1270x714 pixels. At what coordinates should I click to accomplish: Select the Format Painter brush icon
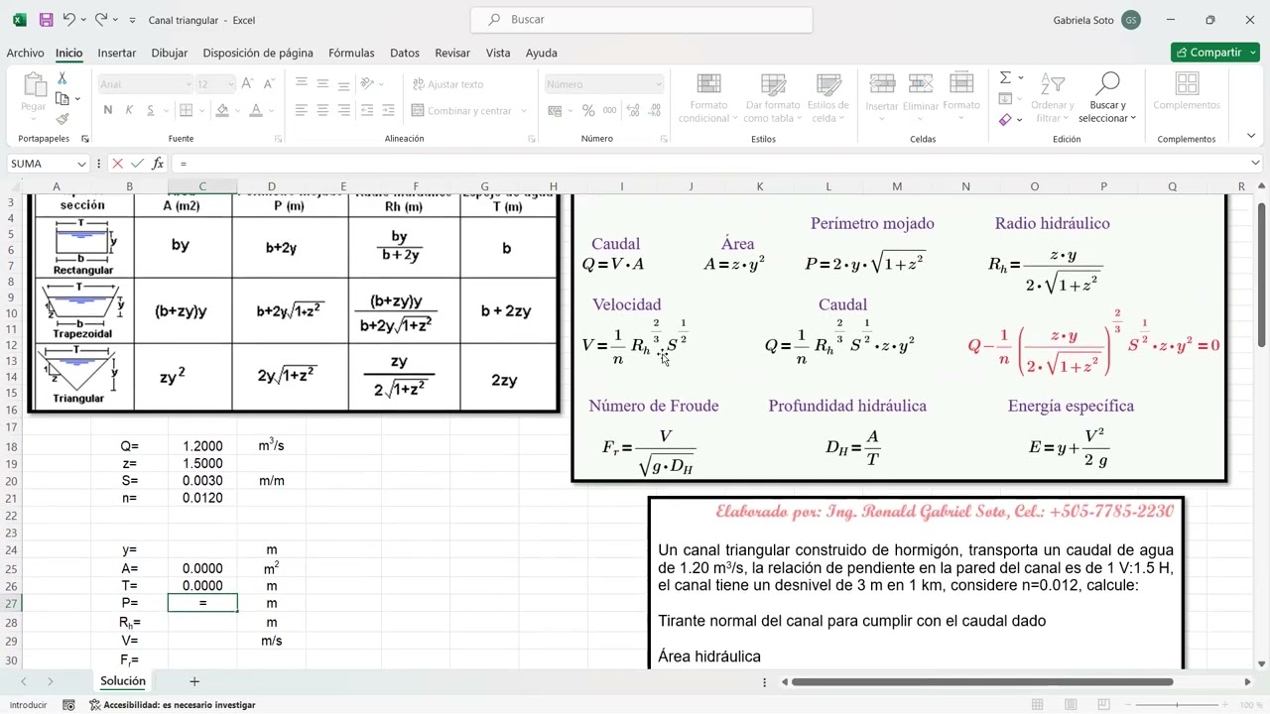(63, 118)
